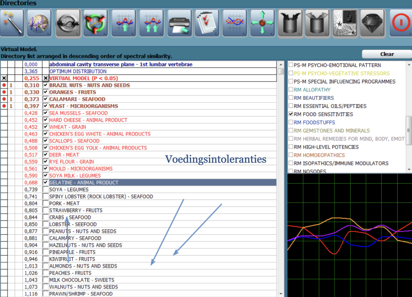Screen dimensions: 412x297
Task: Open the brain model icon
Action: (39, 23)
